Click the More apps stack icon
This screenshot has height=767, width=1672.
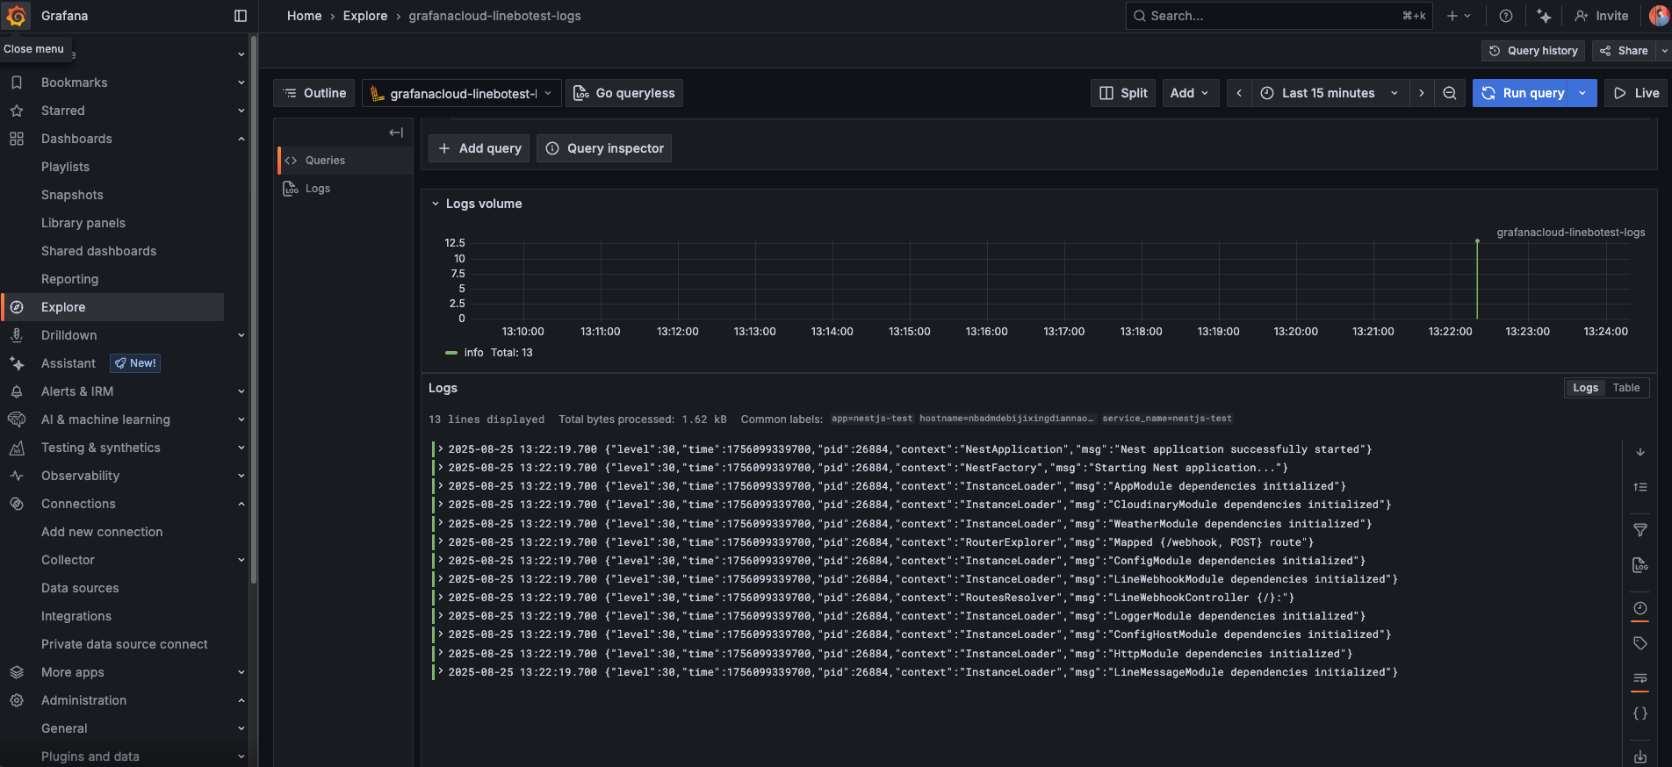tap(17, 672)
